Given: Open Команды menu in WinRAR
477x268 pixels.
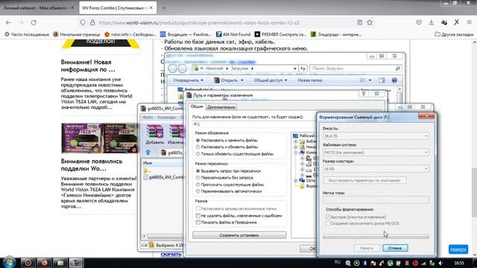Looking at the screenshot, I should tap(166, 117).
